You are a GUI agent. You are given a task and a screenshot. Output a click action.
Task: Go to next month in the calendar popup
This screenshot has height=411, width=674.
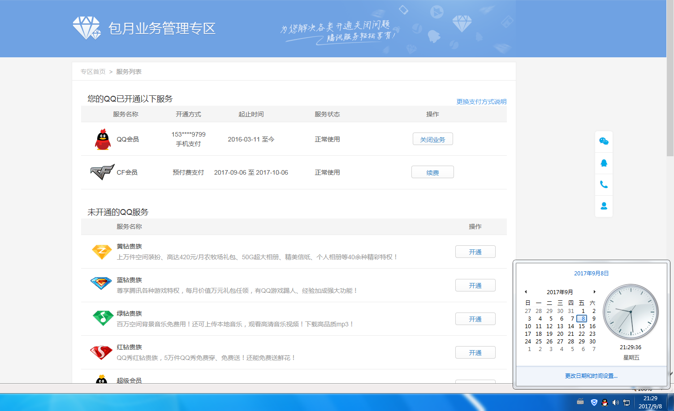tap(594, 292)
